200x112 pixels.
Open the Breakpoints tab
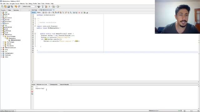coord(54,84)
